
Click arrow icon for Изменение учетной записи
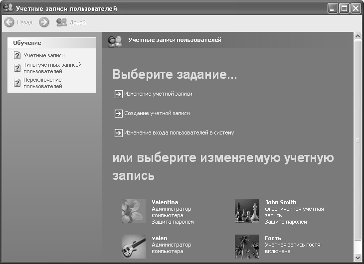pyautogui.click(x=118, y=94)
